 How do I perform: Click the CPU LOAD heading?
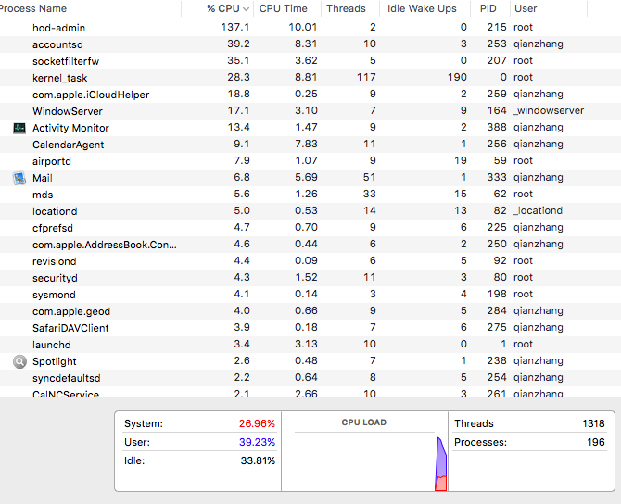point(364,422)
